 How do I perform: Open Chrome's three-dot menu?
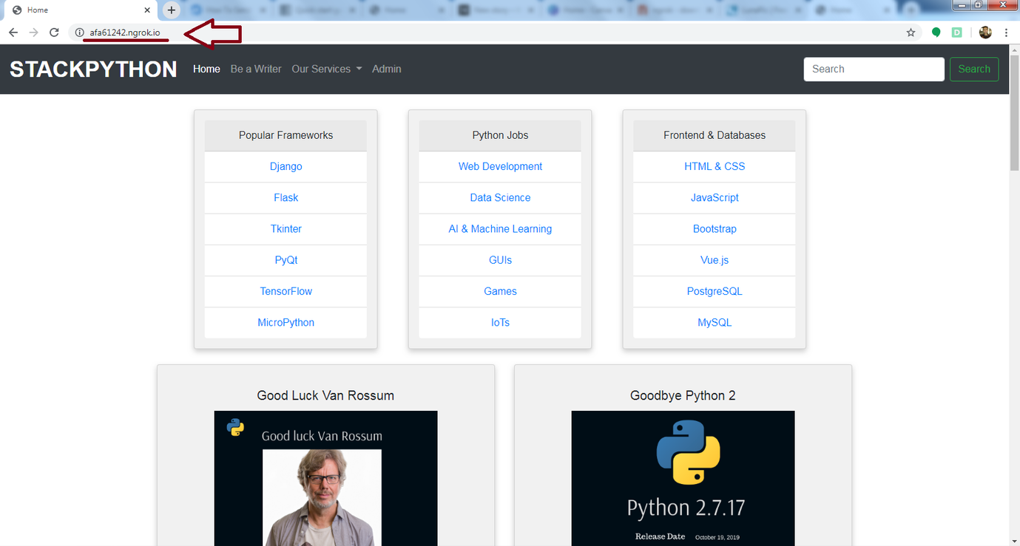(x=1007, y=33)
